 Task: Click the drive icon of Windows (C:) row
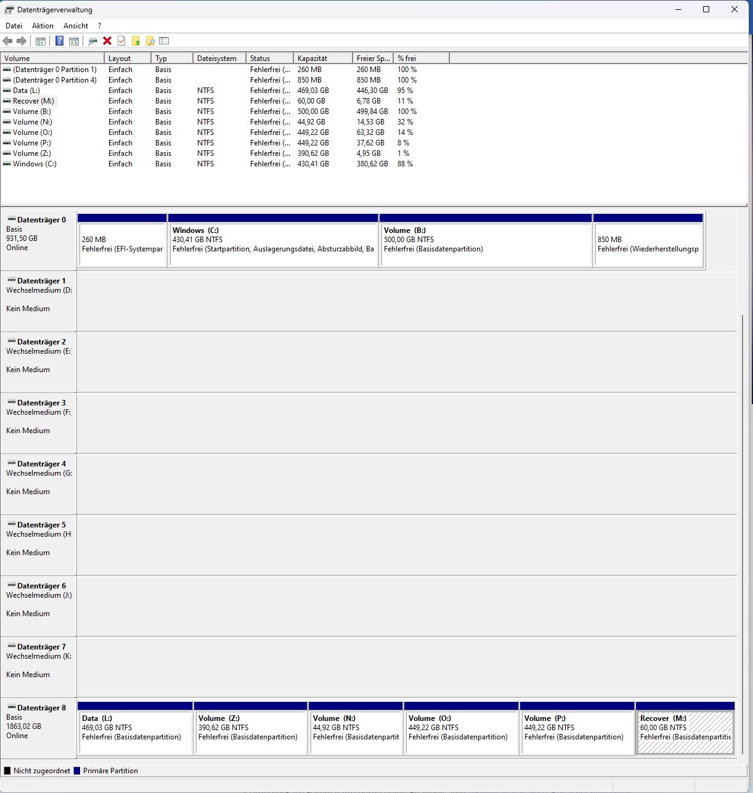click(x=7, y=164)
